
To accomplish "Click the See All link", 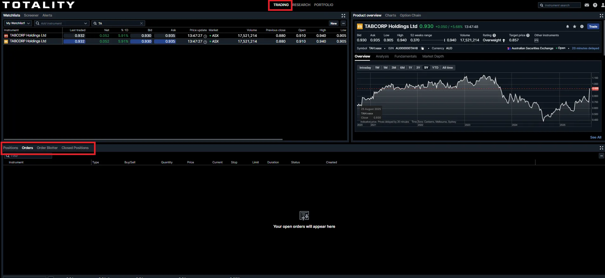I will tap(595, 137).
